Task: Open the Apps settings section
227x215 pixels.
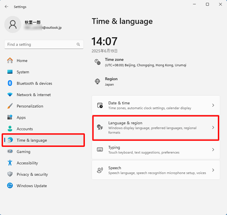Action: point(21,118)
